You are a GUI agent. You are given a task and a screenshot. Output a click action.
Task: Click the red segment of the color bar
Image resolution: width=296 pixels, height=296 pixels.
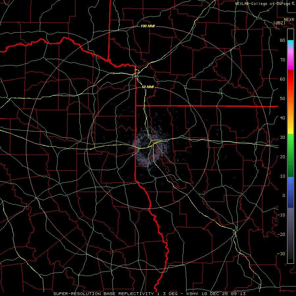pos(290,79)
